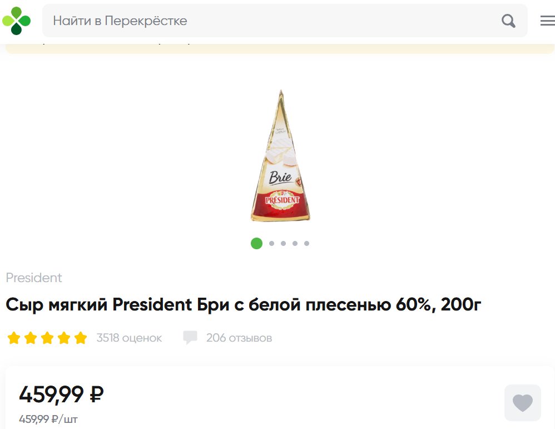Click the third yellow rating star
This screenshot has height=429, width=555.
pos(47,338)
